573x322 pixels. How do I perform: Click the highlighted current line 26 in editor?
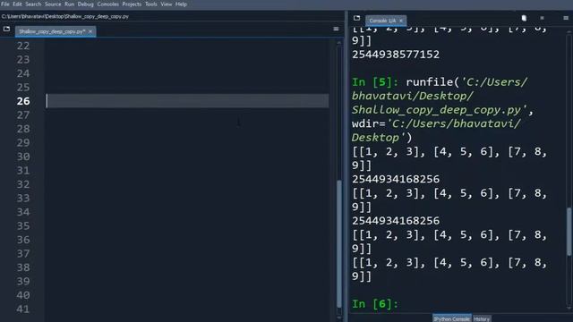pyautogui.click(x=187, y=101)
